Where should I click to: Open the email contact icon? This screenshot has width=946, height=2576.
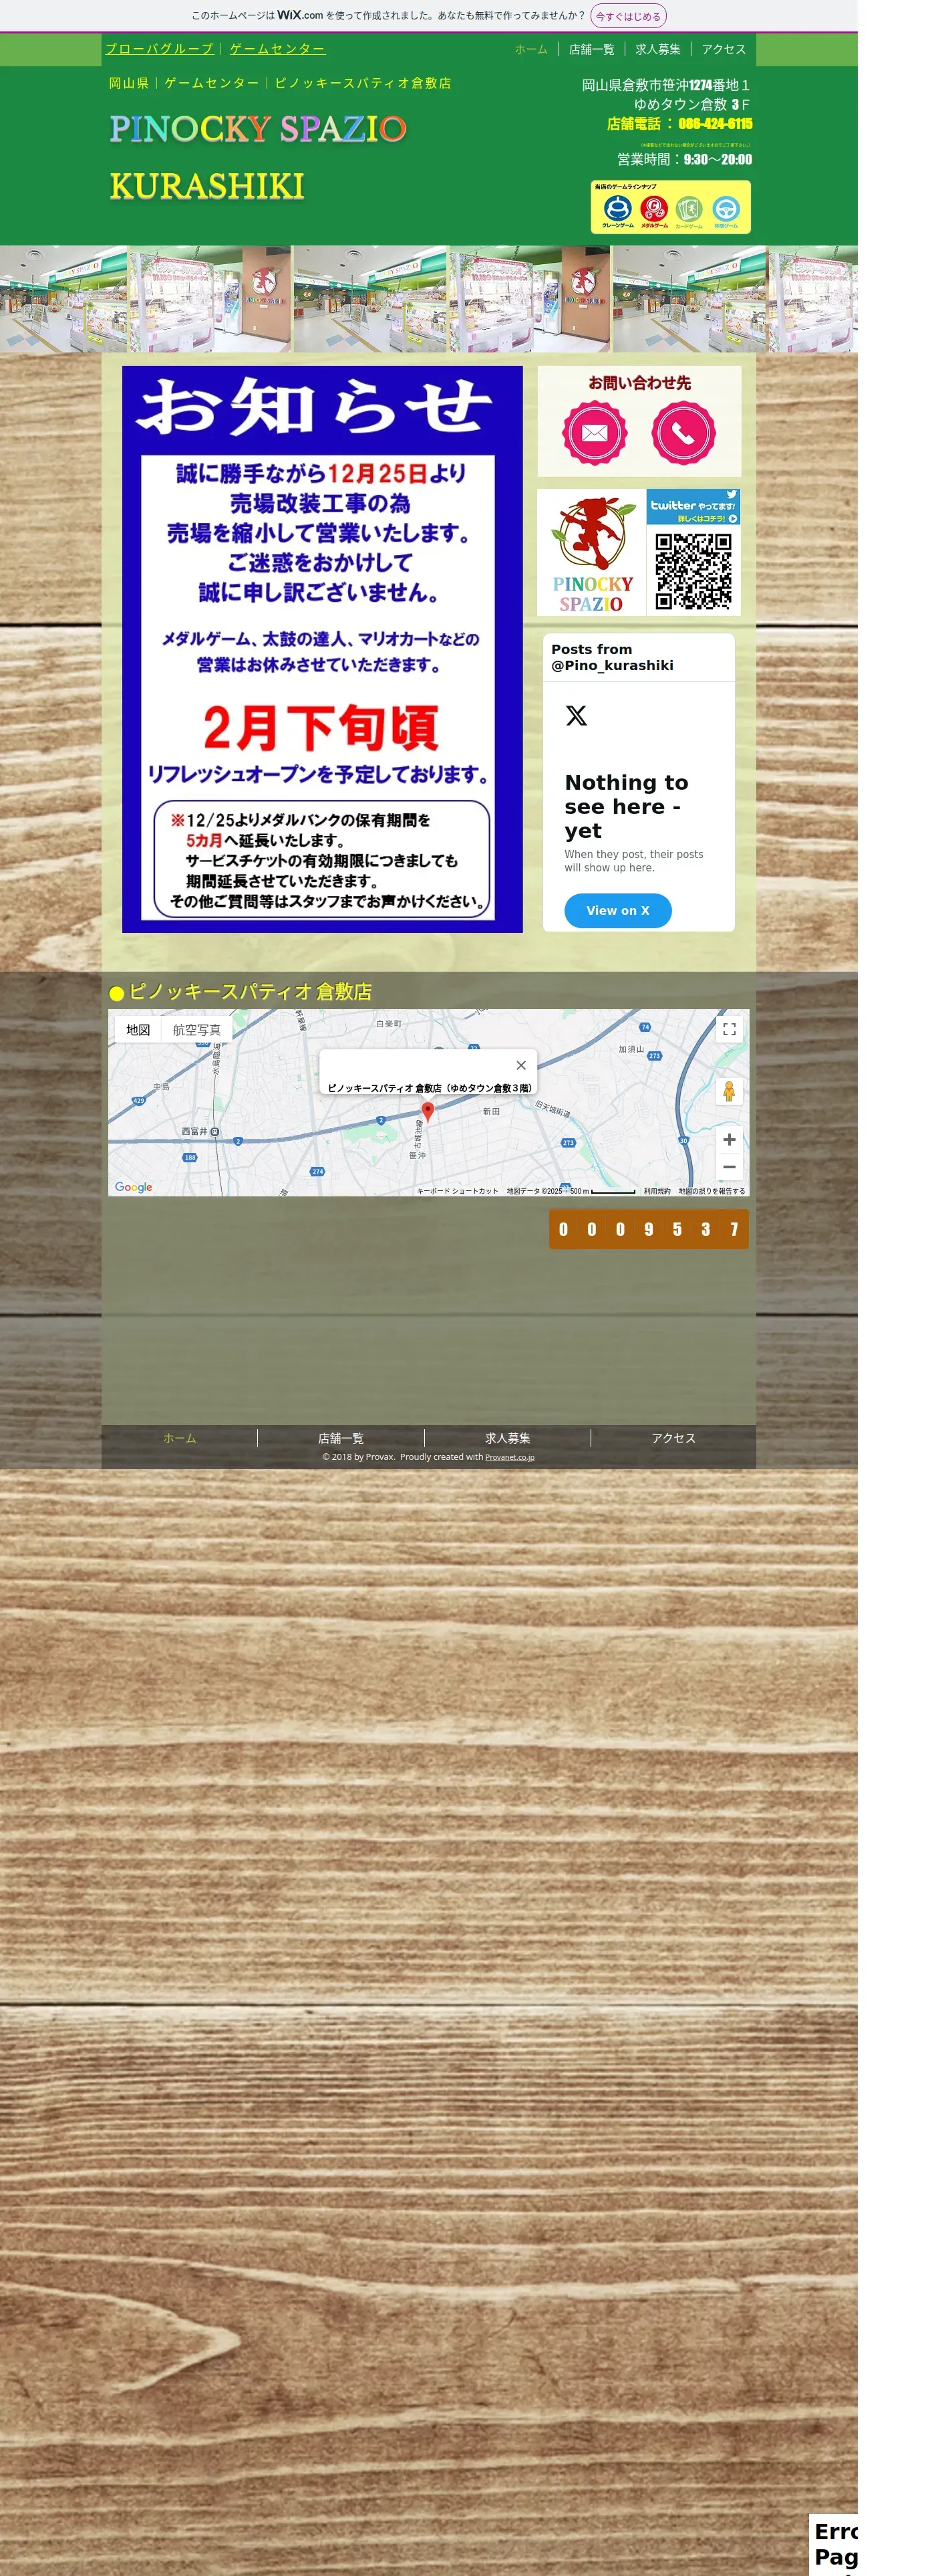595,433
